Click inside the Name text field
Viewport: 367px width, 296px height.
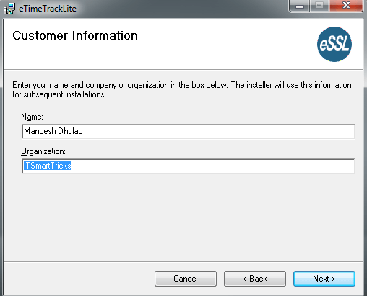point(188,131)
